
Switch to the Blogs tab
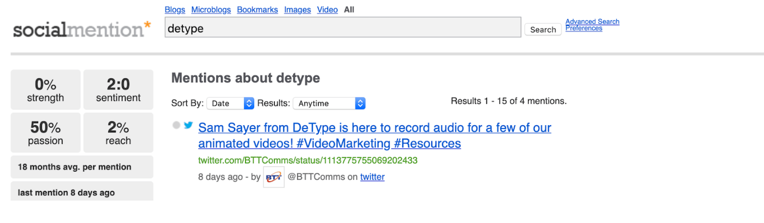point(175,10)
